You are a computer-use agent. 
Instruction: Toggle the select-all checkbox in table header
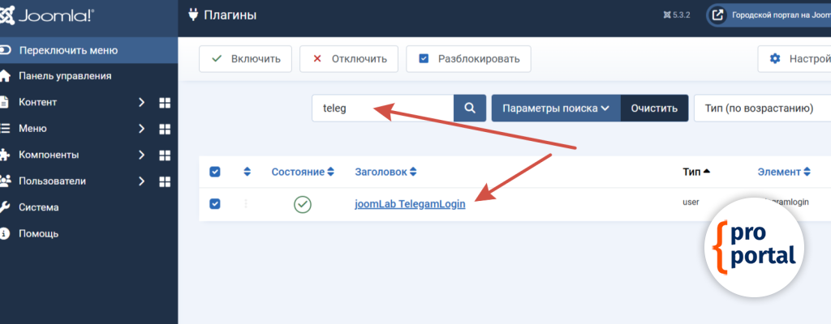pos(215,172)
